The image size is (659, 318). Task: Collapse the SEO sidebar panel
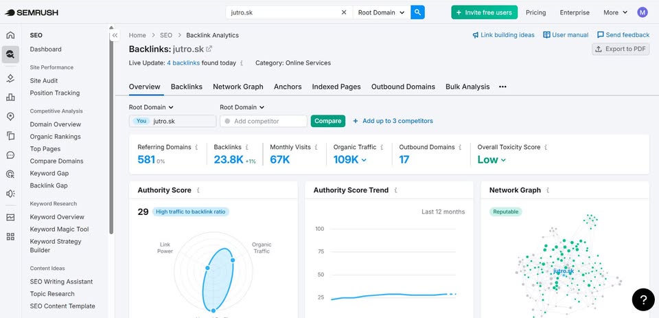point(115,35)
